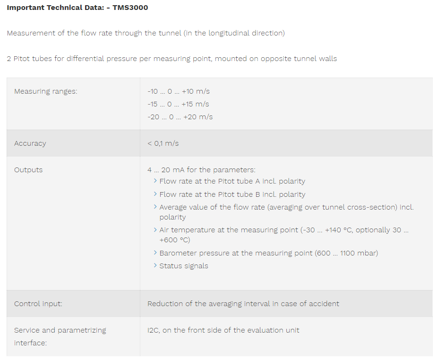Click the '< 0,1 m/s' accuracy value
Screen dimensions: 446x361
(x=163, y=143)
